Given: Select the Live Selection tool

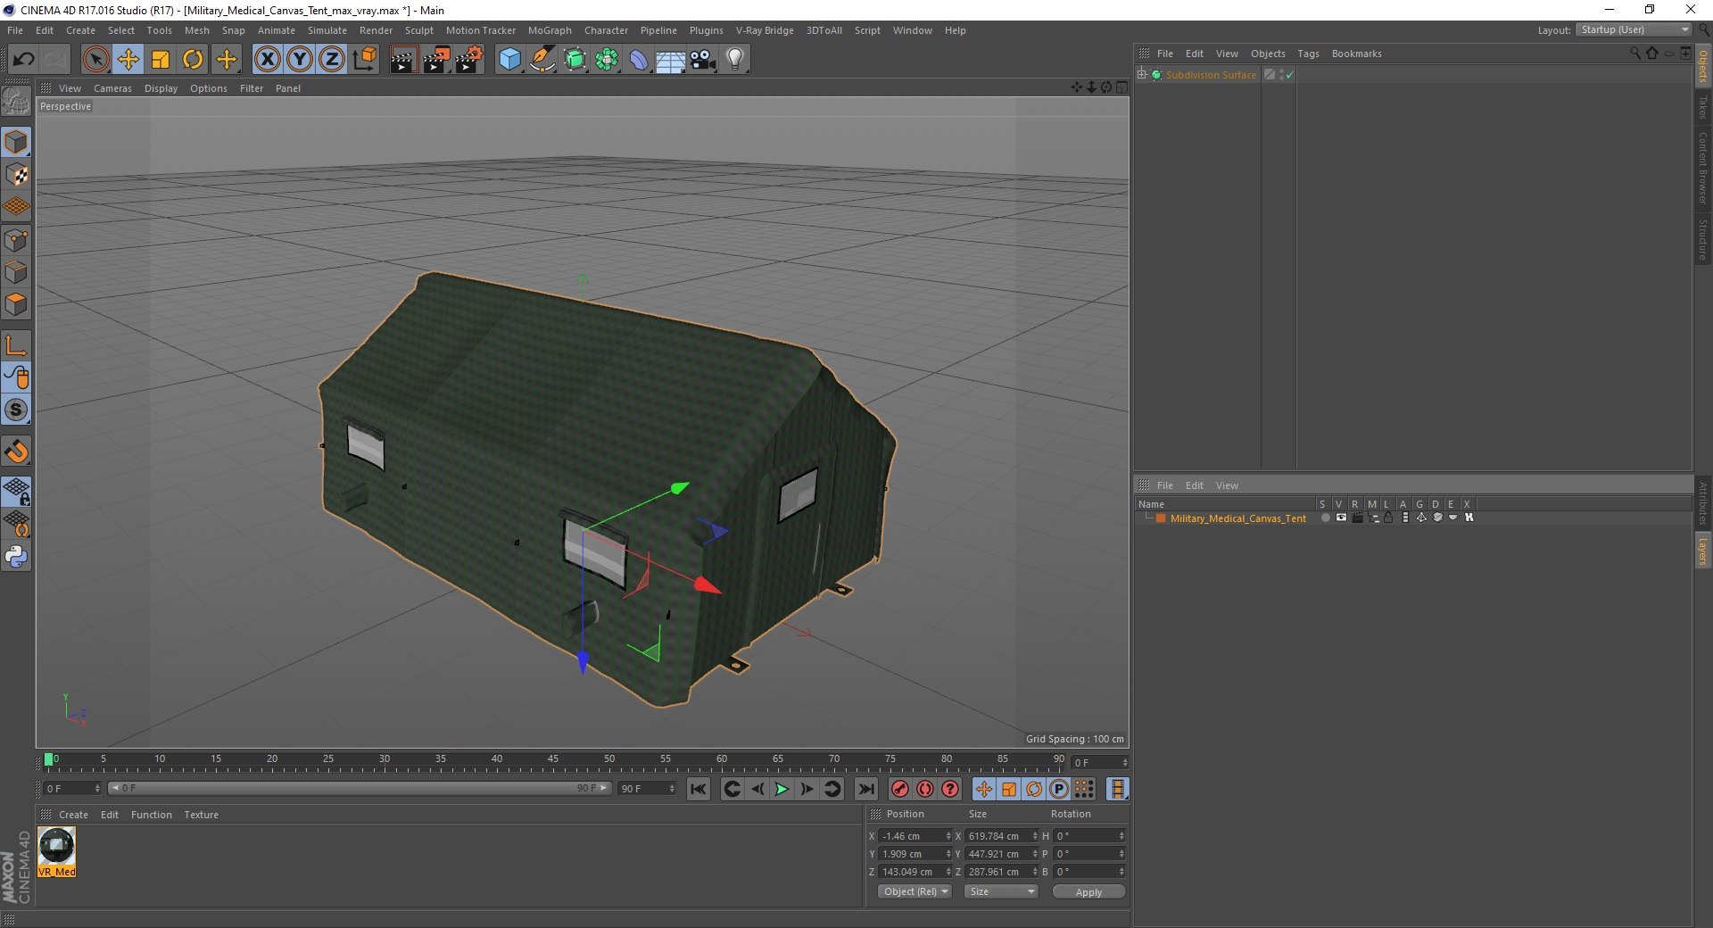Looking at the screenshot, I should pos(95,60).
